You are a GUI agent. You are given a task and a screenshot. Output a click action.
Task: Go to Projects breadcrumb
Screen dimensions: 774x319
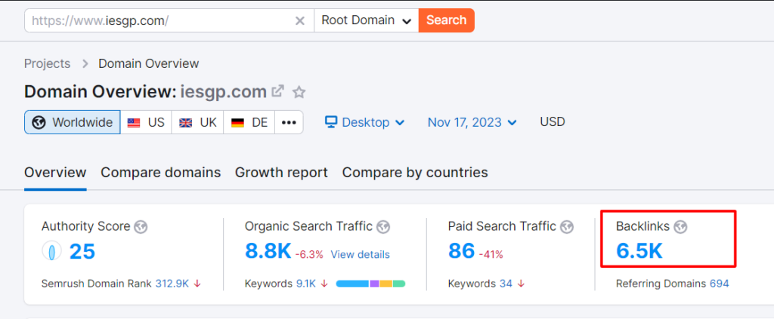(x=48, y=64)
